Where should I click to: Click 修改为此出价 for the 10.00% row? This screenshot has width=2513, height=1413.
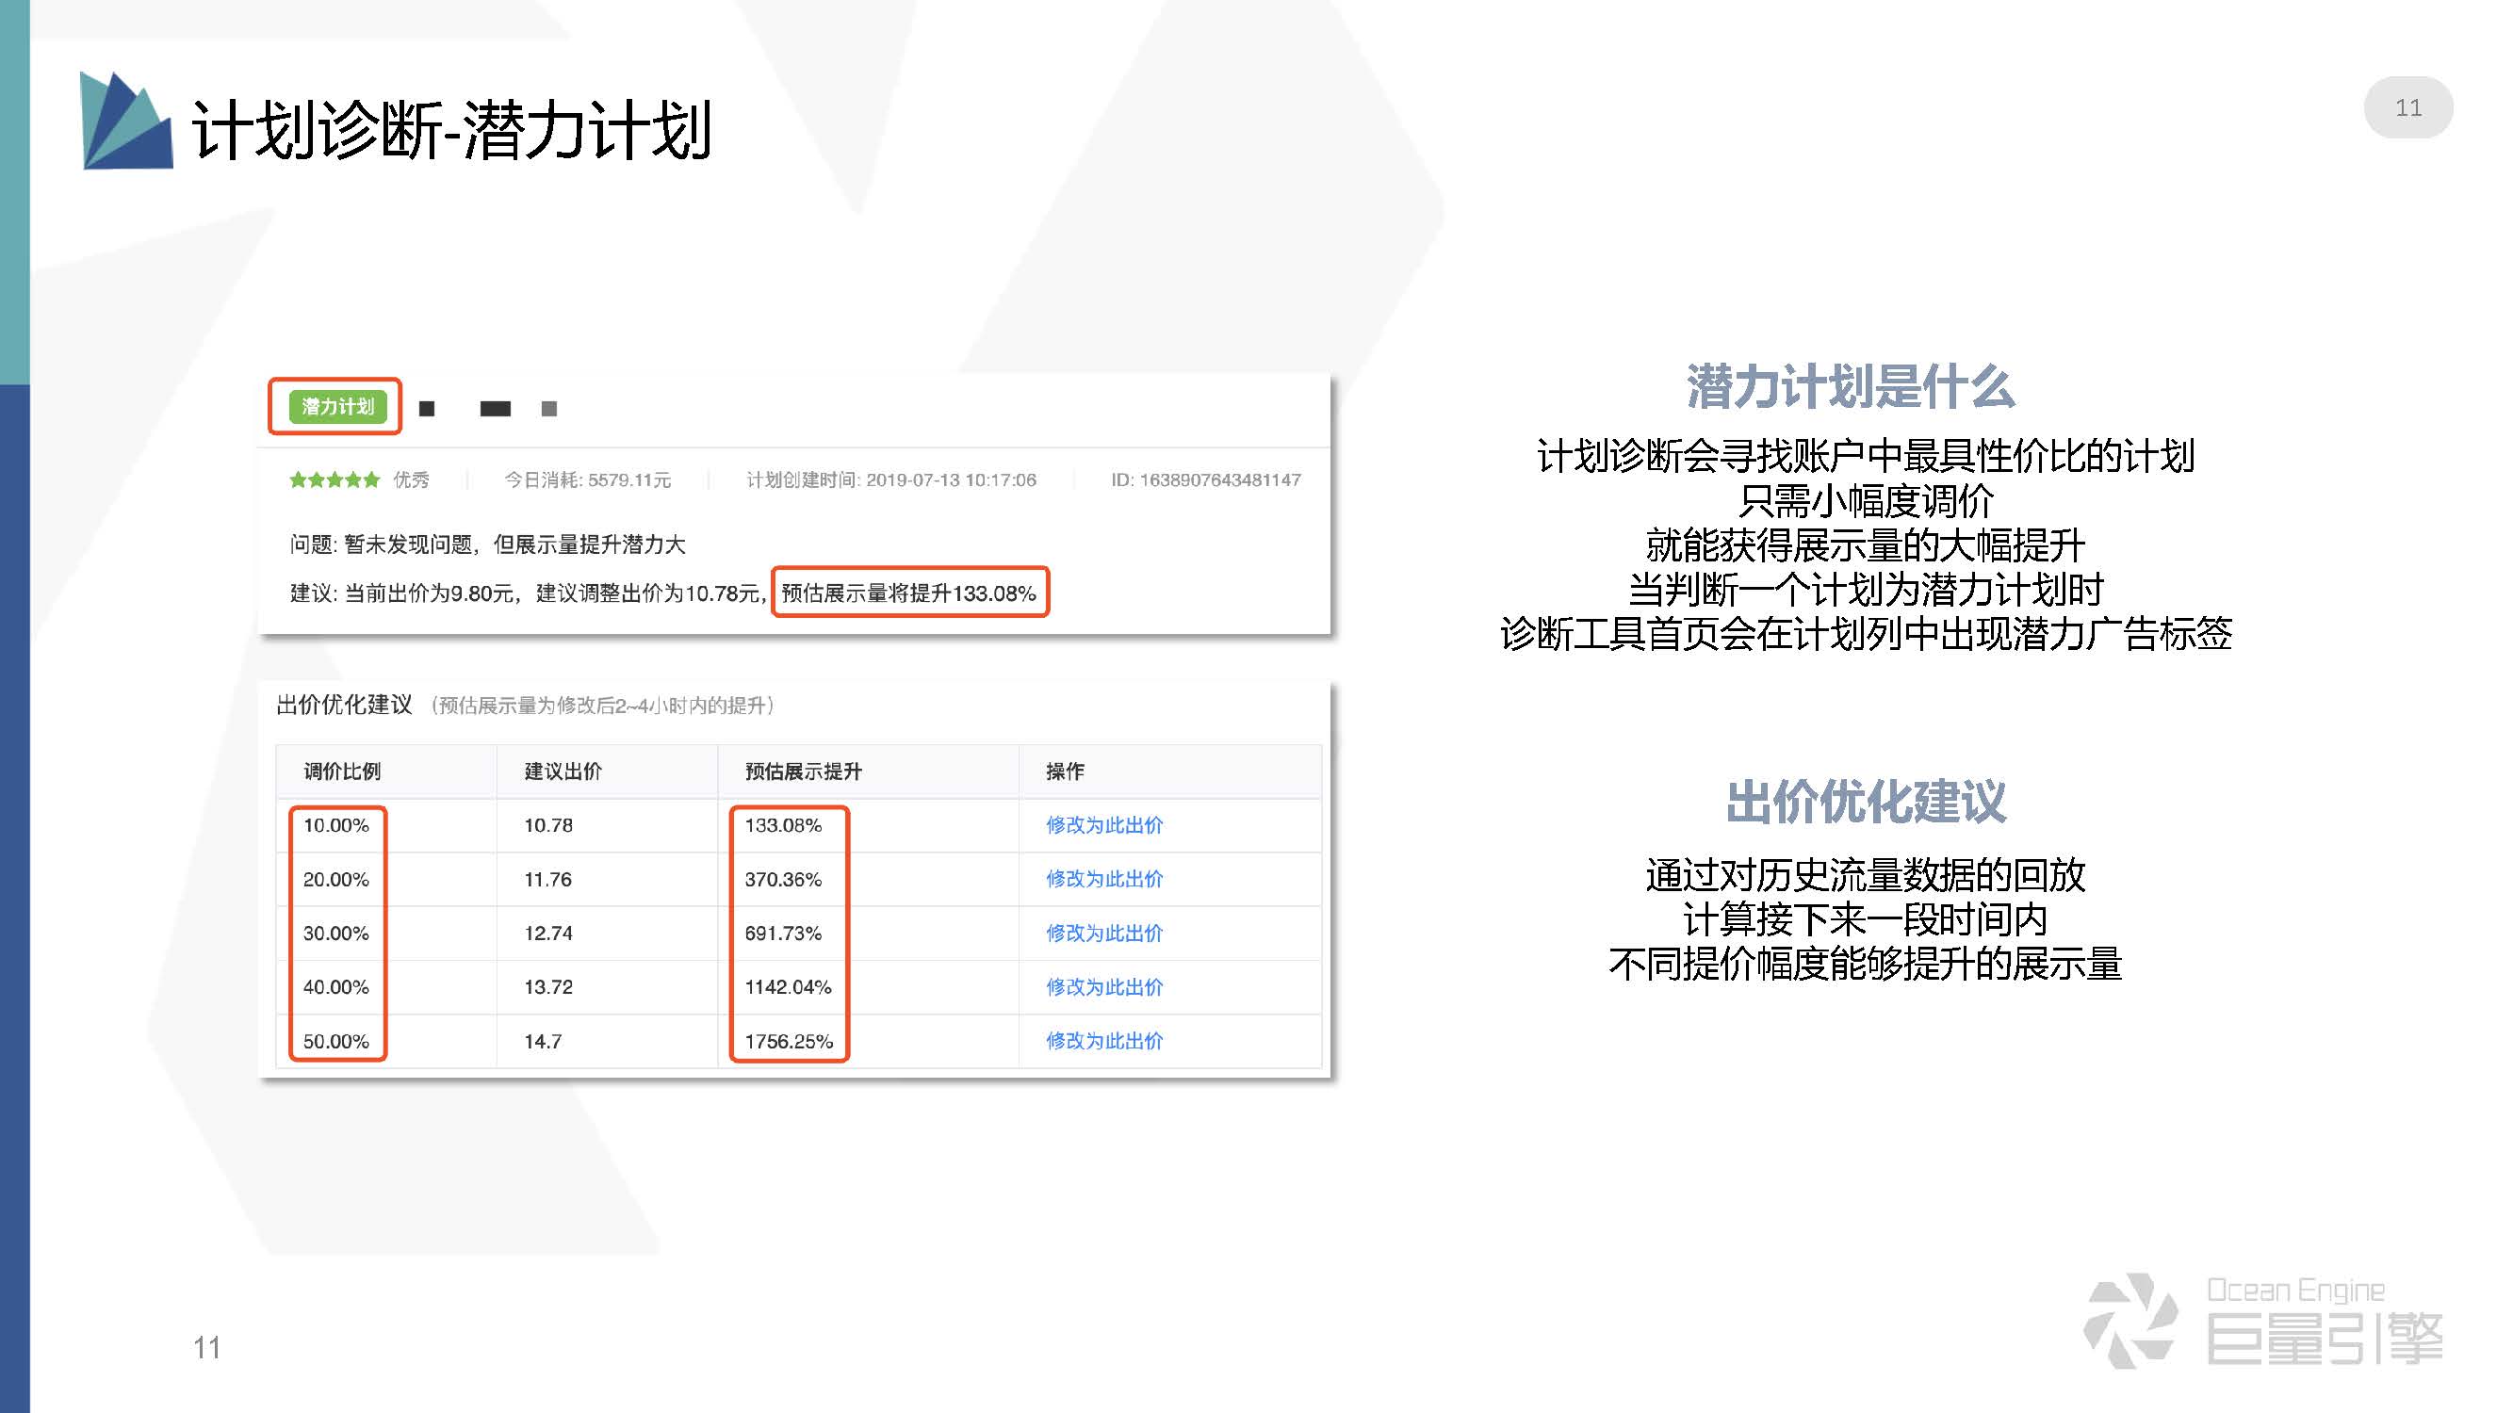[x=1103, y=825]
